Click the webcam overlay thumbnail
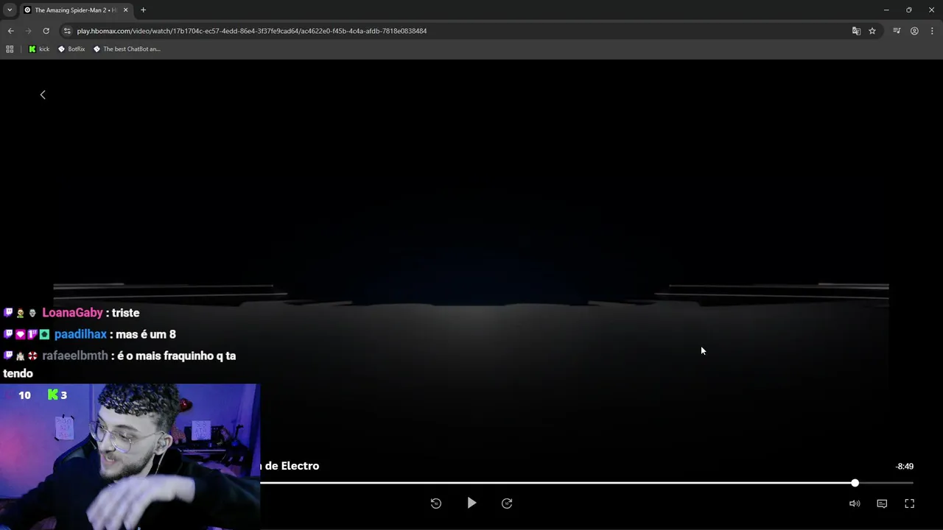 130,456
